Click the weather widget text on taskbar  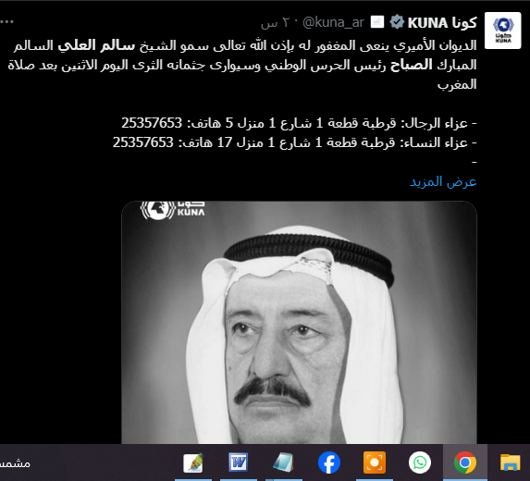(15, 463)
